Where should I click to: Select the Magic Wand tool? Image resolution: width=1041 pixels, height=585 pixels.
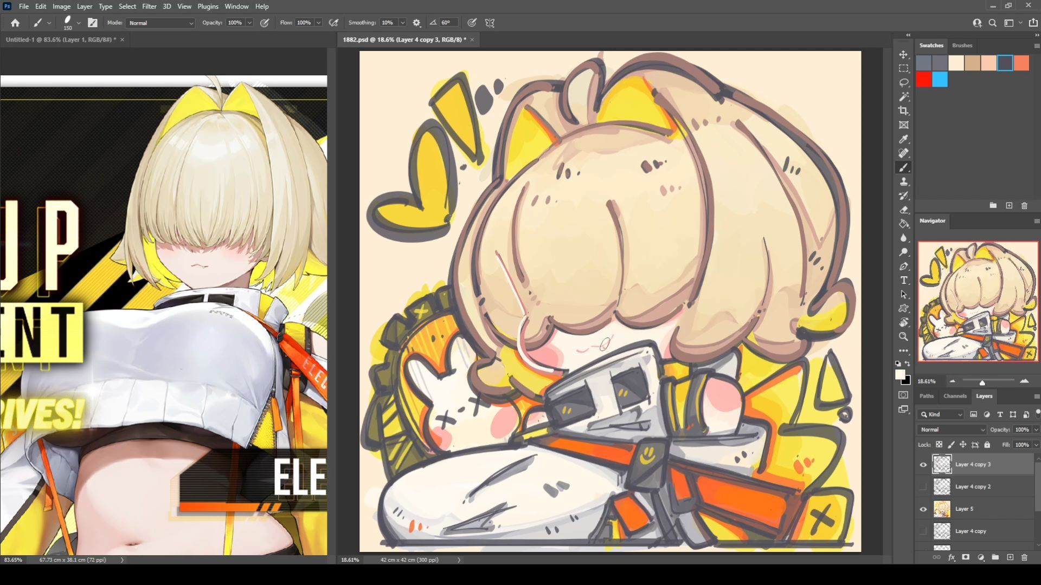[x=903, y=96]
